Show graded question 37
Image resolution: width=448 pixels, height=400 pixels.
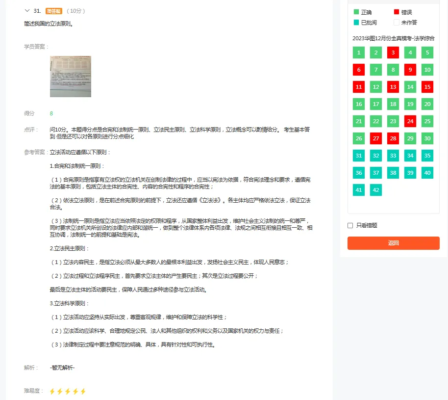point(376,173)
